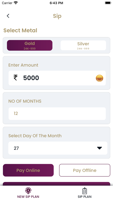Open the SIP Plan clipboard icon
The image size is (113, 201).
84,191
